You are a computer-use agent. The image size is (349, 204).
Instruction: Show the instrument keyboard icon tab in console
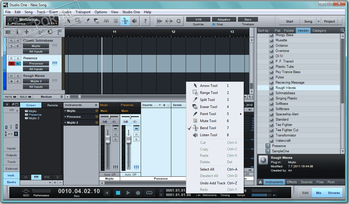tap(36, 177)
